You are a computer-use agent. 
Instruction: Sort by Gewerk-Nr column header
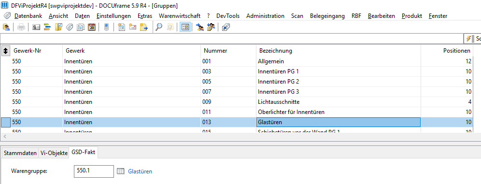click(37, 51)
